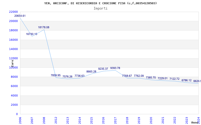
Task: Click the 'Euro' y-axis title
Action: click(x=12, y=63)
